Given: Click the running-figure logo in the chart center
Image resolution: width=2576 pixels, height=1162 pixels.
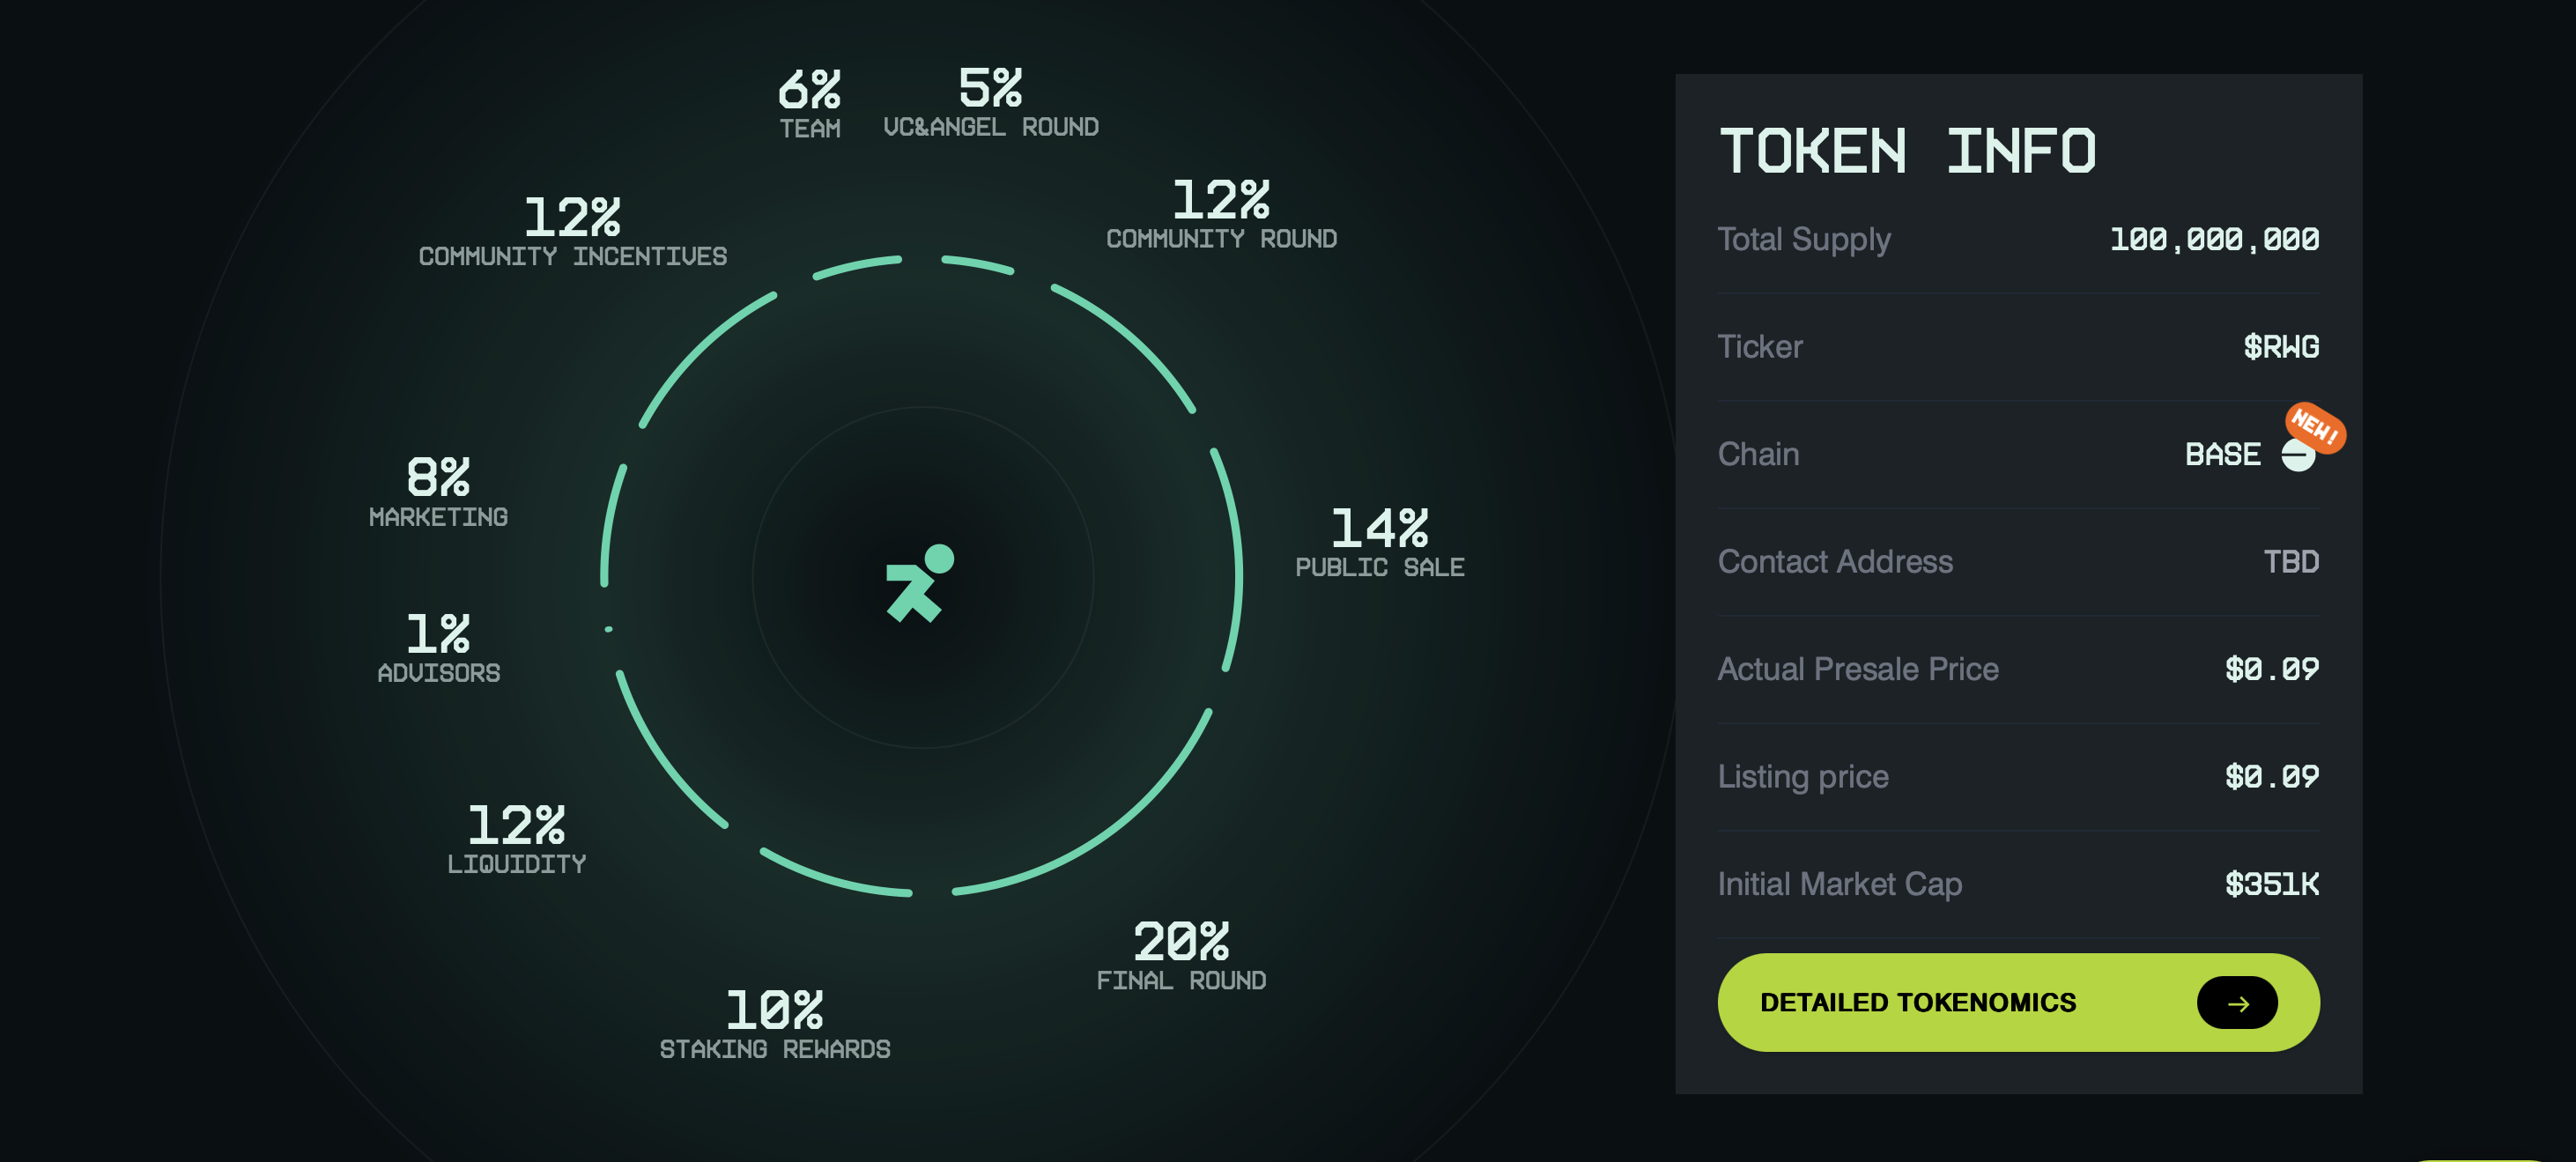Looking at the screenshot, I should click(919, 583).
